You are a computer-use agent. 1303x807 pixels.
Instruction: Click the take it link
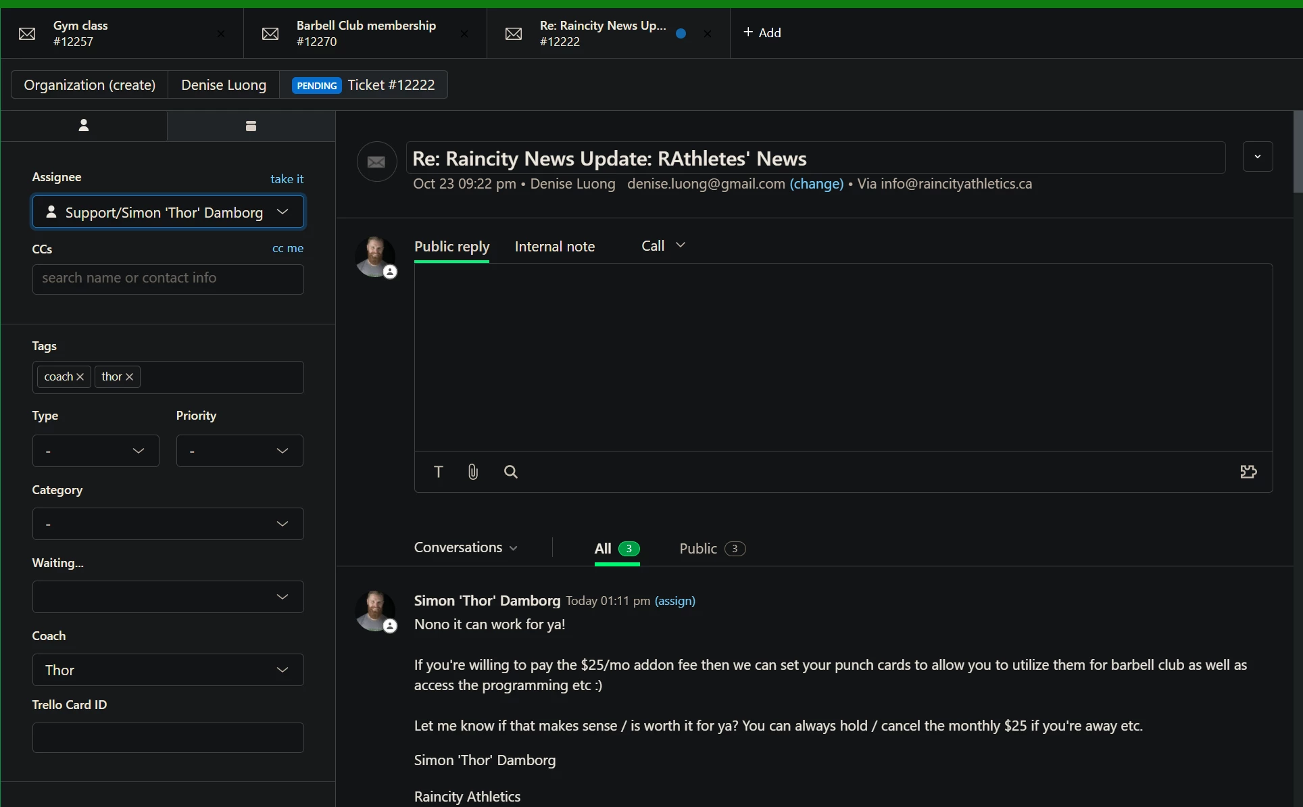287,179
